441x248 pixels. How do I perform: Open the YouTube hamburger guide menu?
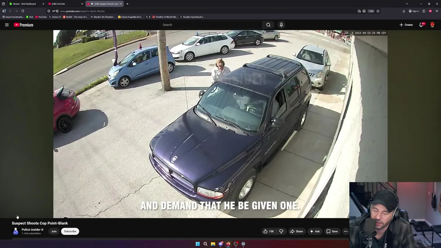coord(7,25)
